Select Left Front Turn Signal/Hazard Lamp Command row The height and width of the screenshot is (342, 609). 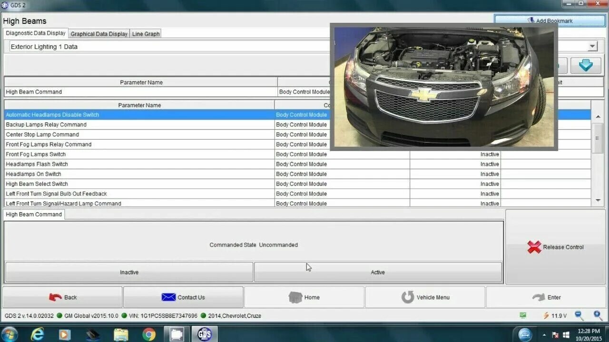(x=297, y=203)
